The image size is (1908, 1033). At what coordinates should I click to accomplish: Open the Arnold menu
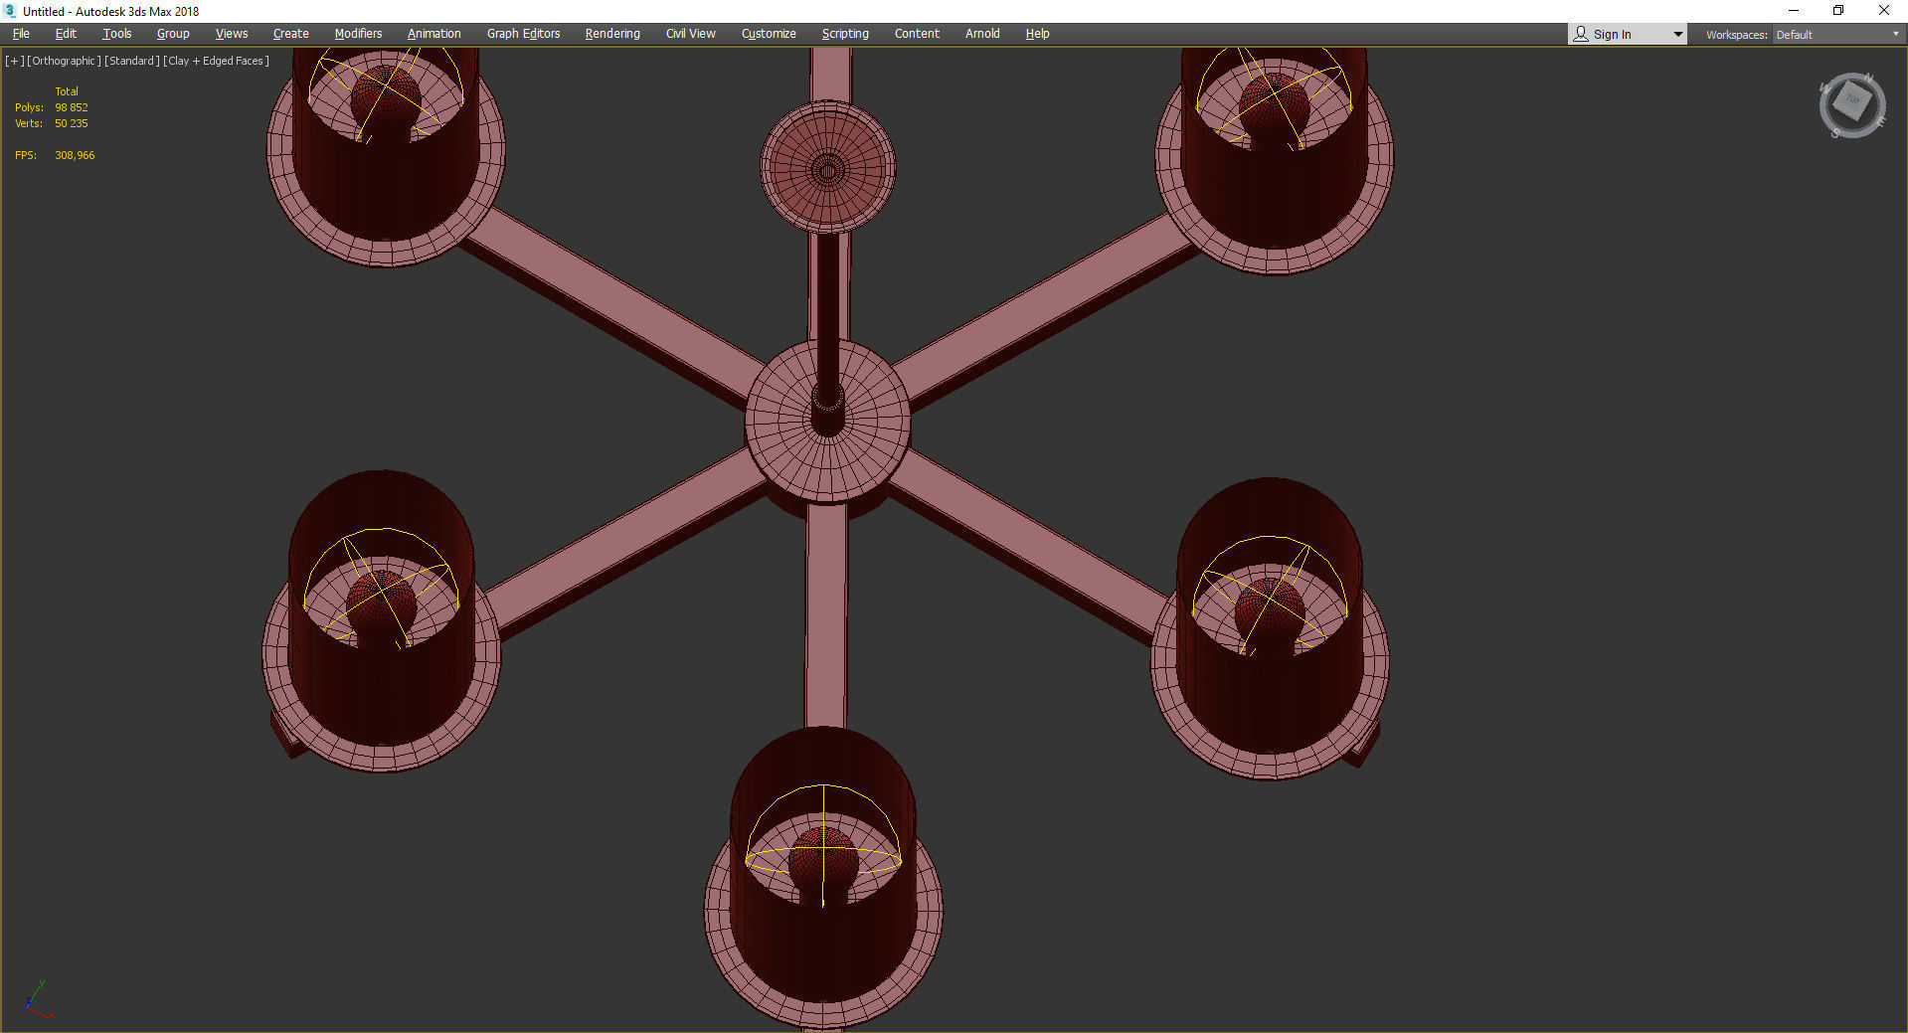point(982,34)
